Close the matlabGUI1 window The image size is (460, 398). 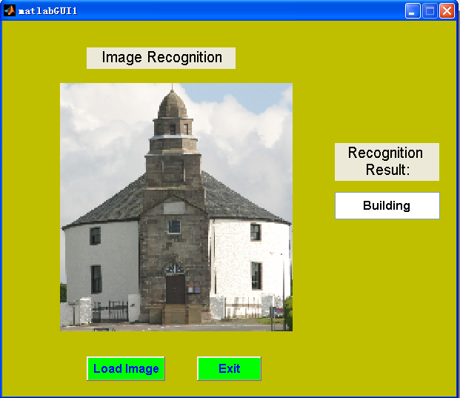pyautogui.click(x=447, y=11)
